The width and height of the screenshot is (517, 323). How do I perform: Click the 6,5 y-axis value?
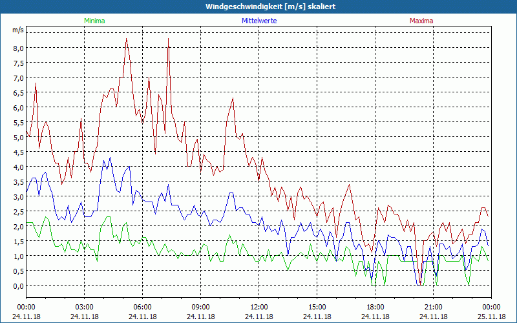tap(18, 92)
